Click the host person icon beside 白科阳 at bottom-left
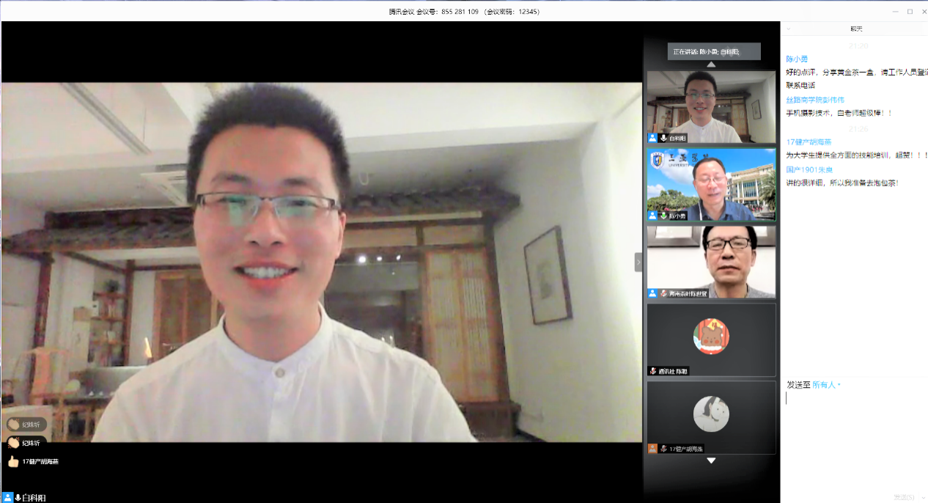Screen dimensions: 928x503 coord(7,498)
